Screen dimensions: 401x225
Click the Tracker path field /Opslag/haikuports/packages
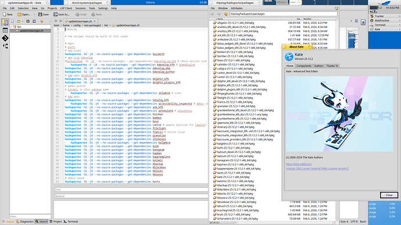click(283, 14)
